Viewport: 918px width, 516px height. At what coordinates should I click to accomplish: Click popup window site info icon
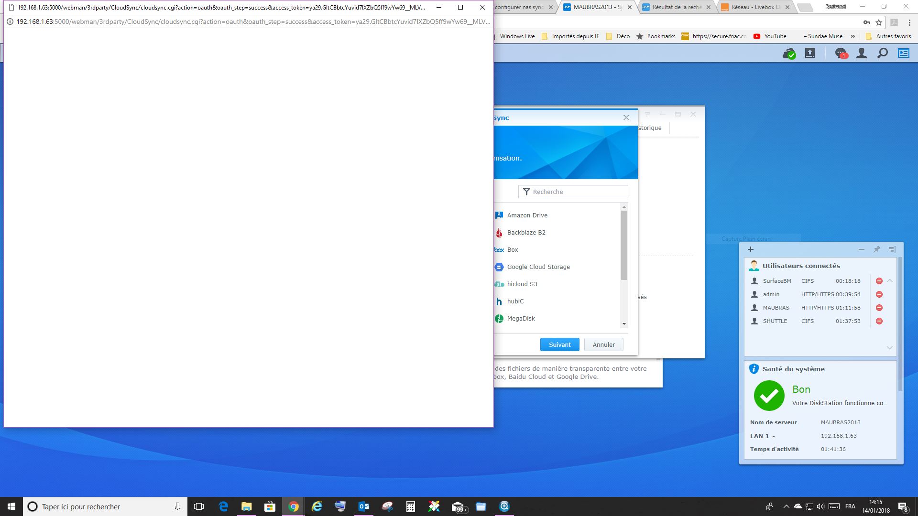(x=10, y=21)
